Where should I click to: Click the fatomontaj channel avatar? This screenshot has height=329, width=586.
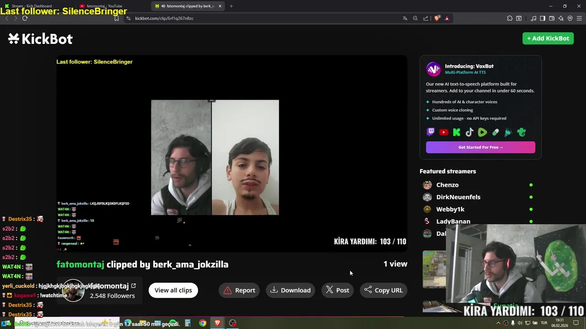pos(73,291)
